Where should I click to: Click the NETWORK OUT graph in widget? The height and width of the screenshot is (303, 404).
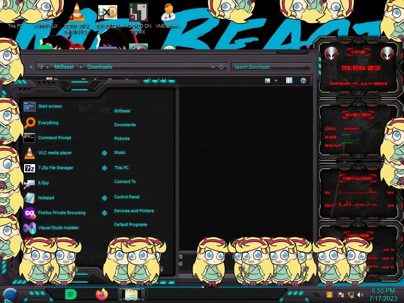pos(358,204)
